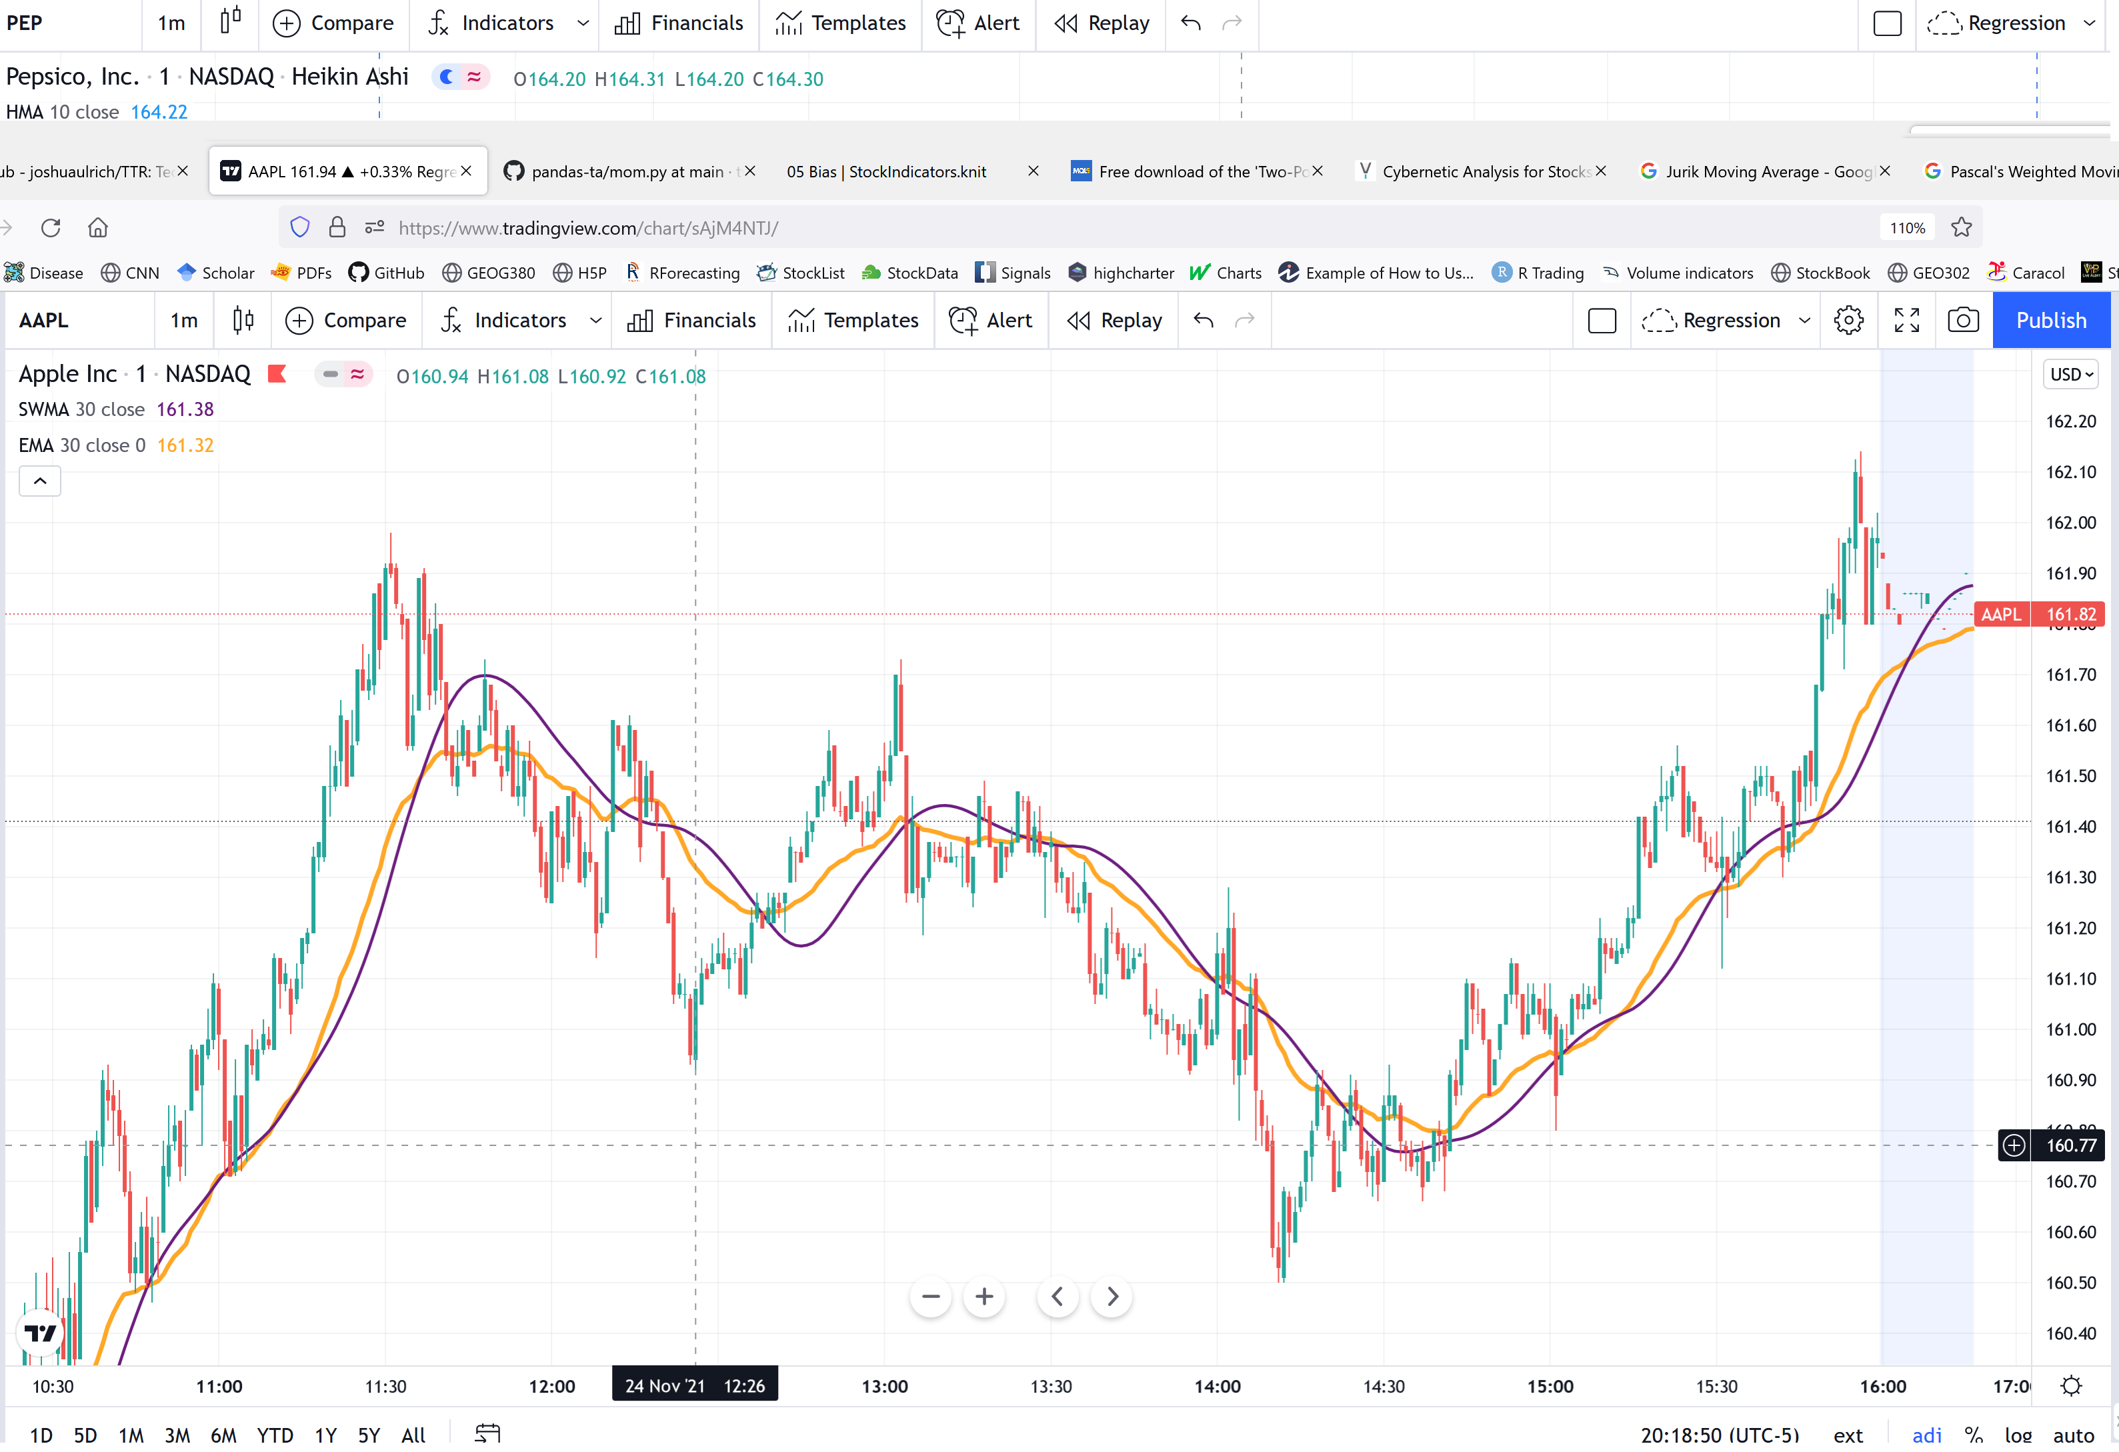Select the YTD time range
The width and height of the screenshot is (2119, 1452).
click(x=275, y=1435)
